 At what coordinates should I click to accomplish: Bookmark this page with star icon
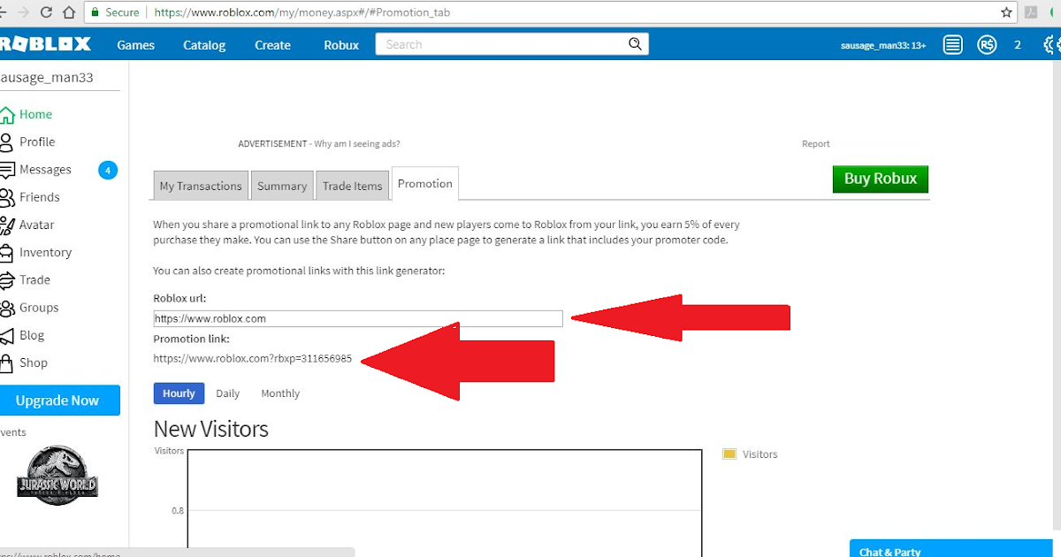[x=1006, y=12]
